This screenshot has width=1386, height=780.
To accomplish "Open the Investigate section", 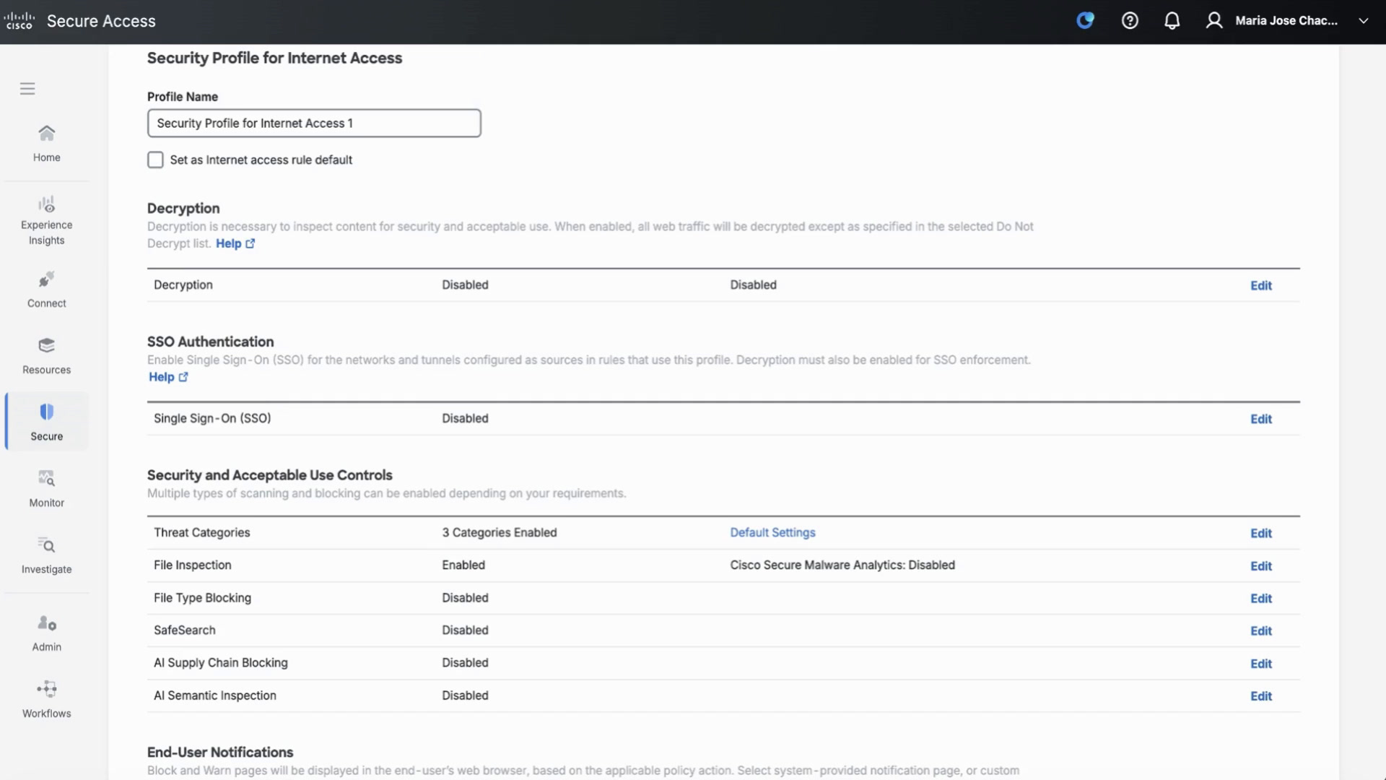I will (46, 555).
